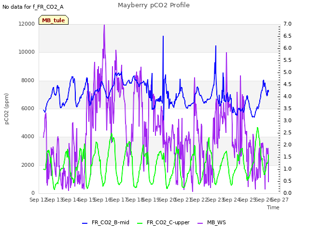Click the 5.0 right axis value
This screenshot has width=309, height=232.
[287, 72]
